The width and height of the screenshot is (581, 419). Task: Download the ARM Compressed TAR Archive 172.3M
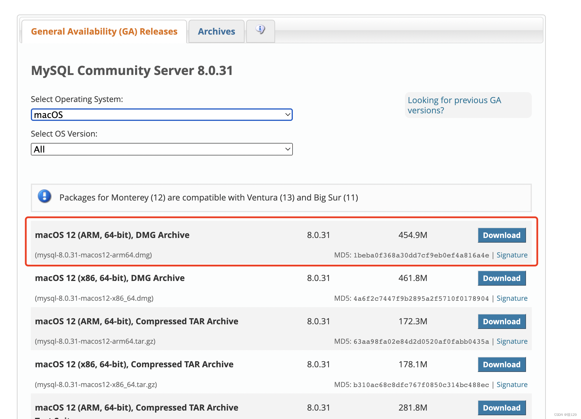(x=502, y=322)
